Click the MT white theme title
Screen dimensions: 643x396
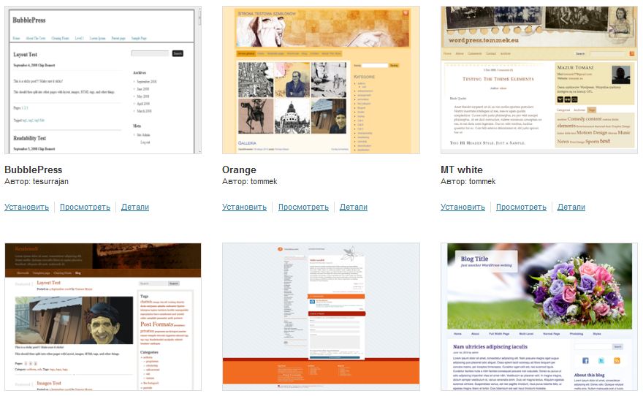(461, 170)
